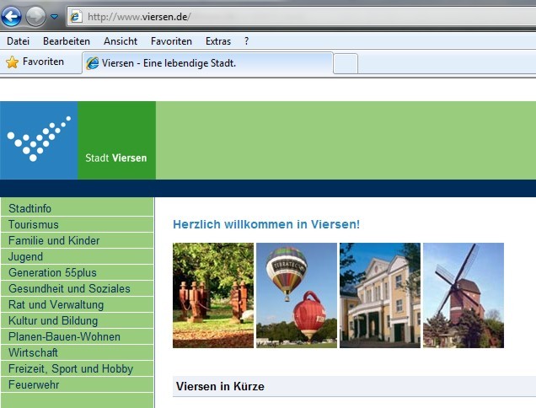Open Familie und Kinder page
The width and height of the screenshot is (536, 408).
coord(54,240)
